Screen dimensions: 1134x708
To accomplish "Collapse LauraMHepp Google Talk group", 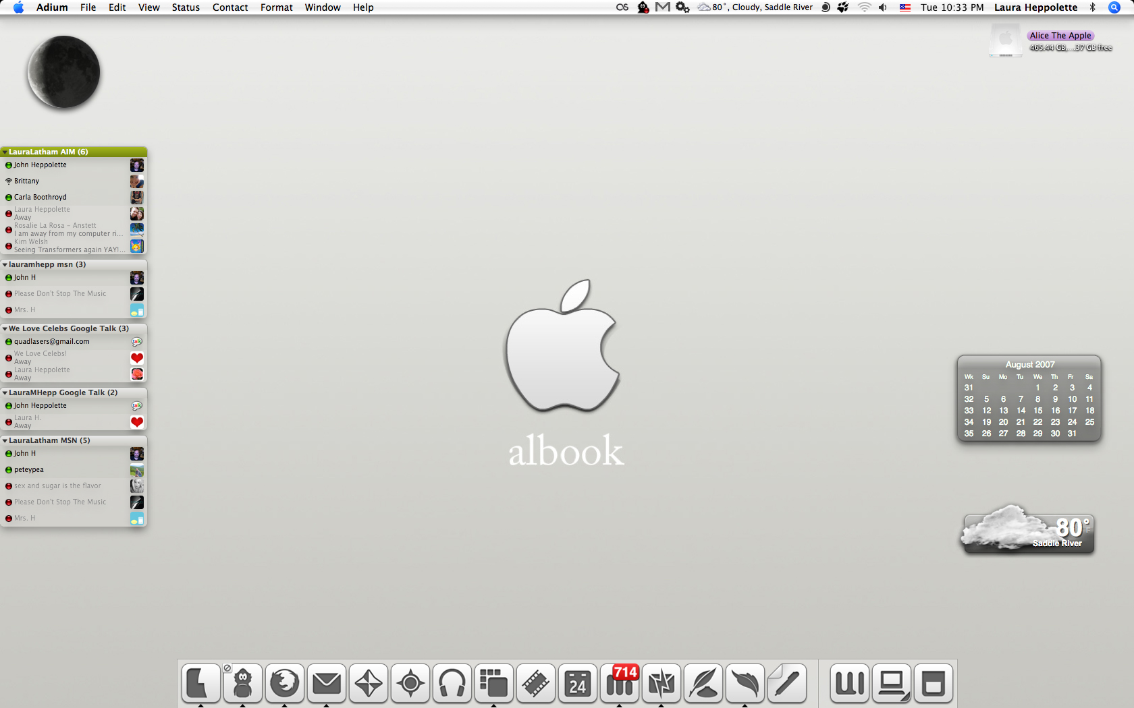I will [5, 392].
